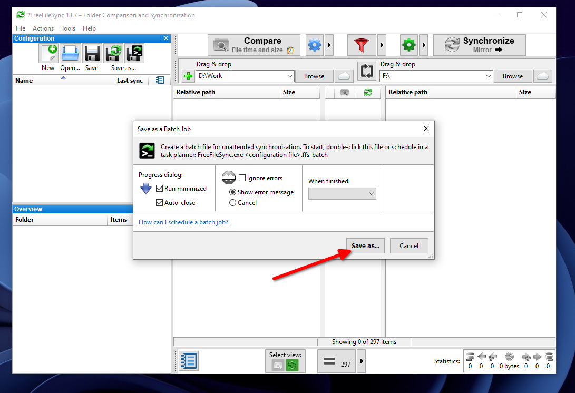
Task: Uncheck Run minimized checkbox
Action: [x=159, y=189]
